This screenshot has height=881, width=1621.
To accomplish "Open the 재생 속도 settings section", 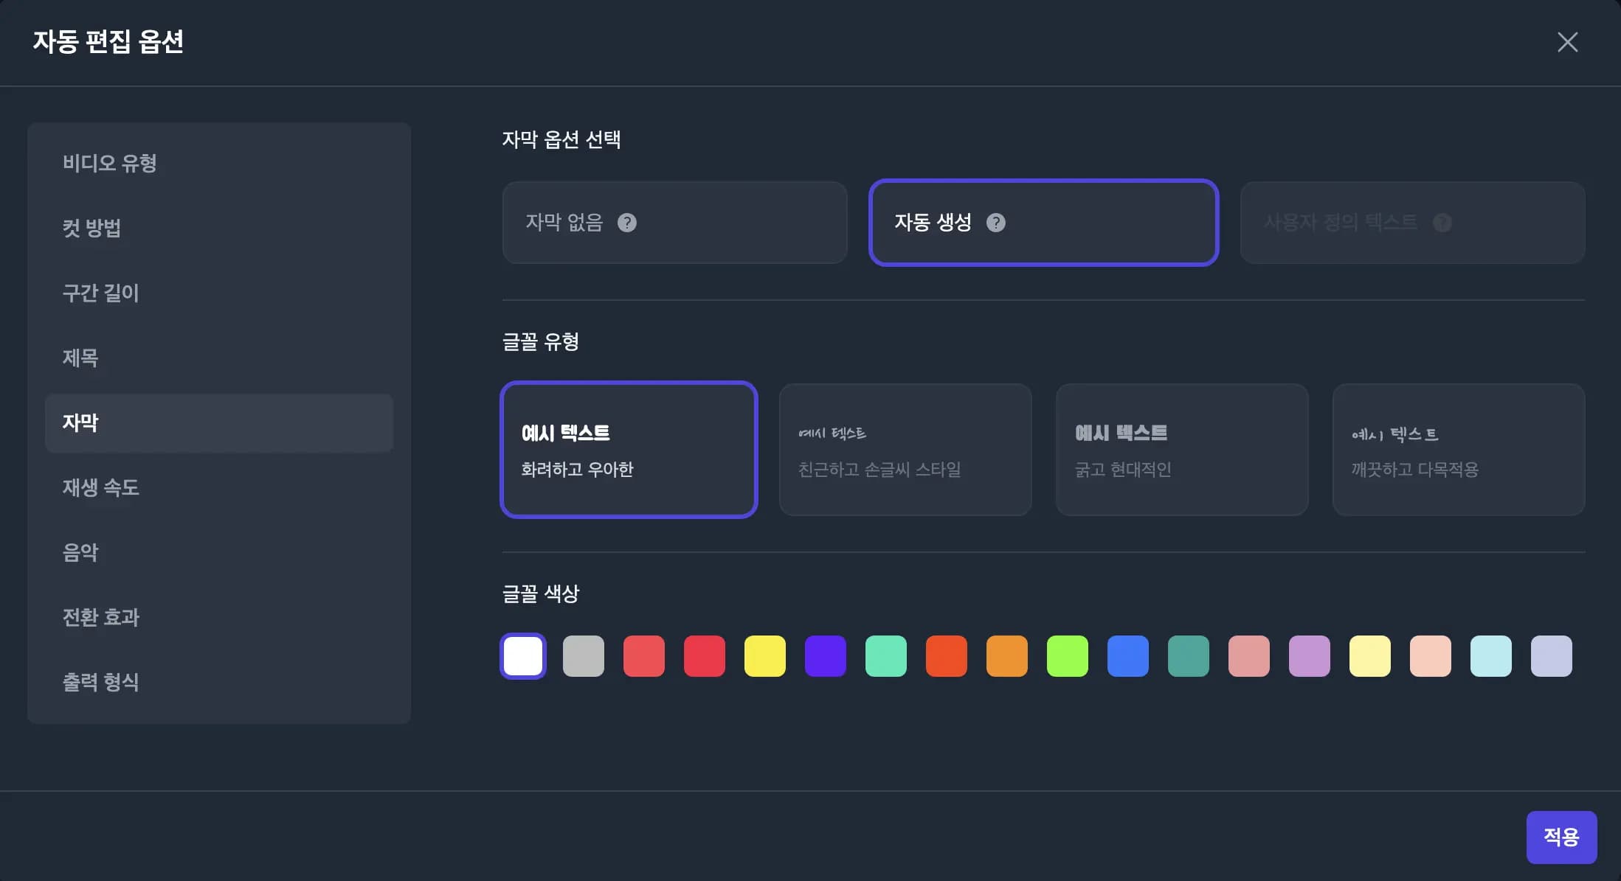I will tap(101, 488).
